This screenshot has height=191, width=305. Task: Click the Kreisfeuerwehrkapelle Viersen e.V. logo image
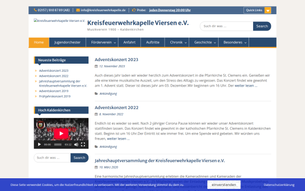tap(59, 21)
